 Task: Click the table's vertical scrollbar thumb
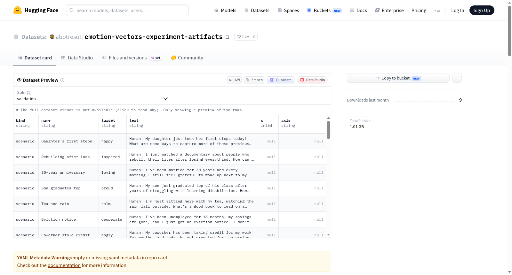(x=328, y=130)
